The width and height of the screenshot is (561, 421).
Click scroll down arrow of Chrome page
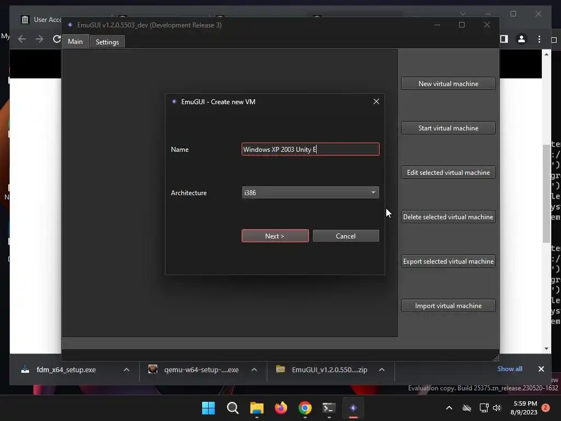[546, 348]
